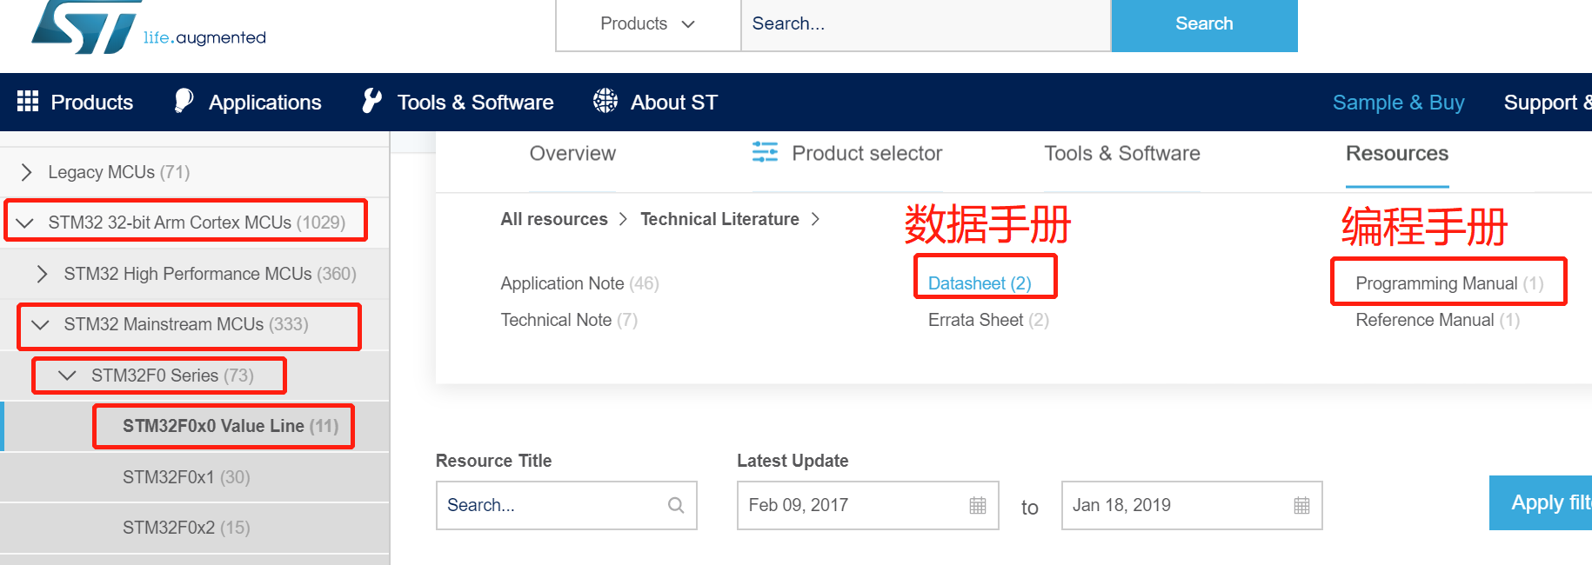Open Technical Literature breadcrumb link
Viewport: 1592px width, 565px height.
[x=719, y=219]
